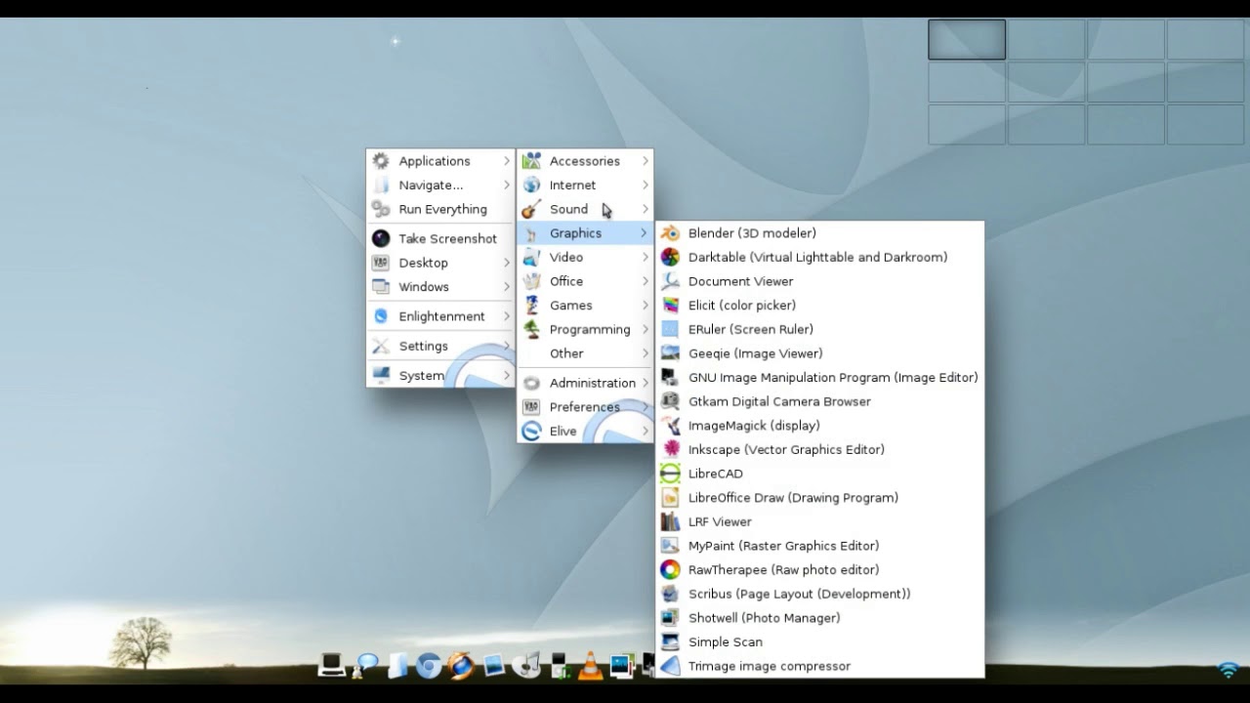Image resolution: width=1250 pixels, height=703 pixels.
Task: Select the highlighted Graphics category
Action: [x=585, y=233]
